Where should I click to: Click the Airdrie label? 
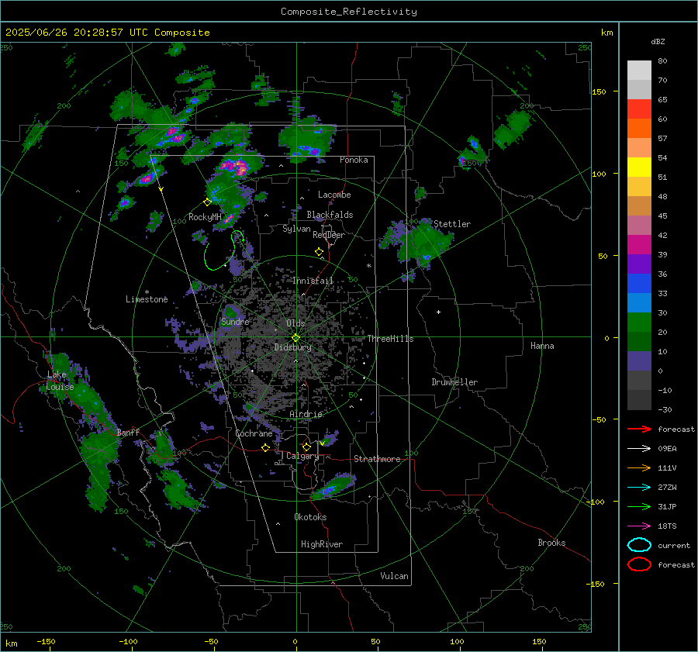coord(306,414)
